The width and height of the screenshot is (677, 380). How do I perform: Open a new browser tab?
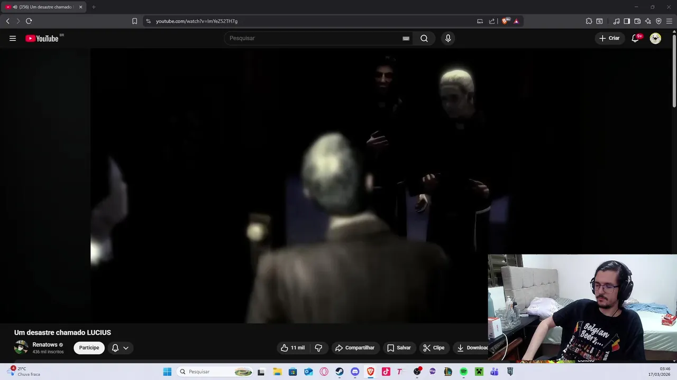[94, 7]
